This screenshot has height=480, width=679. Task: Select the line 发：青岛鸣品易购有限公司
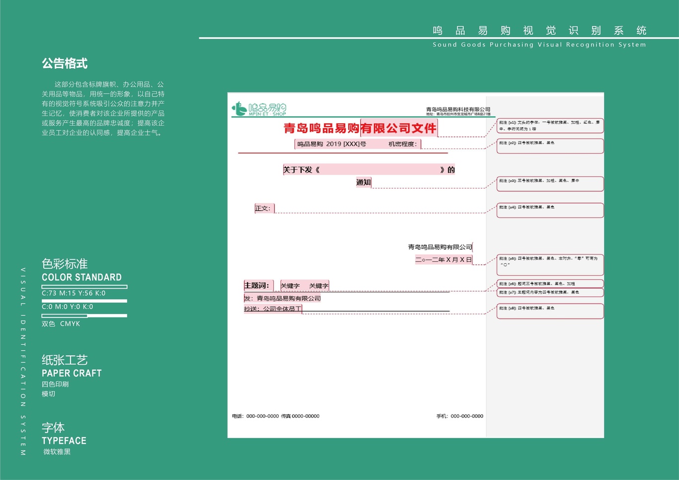point(282,299)
